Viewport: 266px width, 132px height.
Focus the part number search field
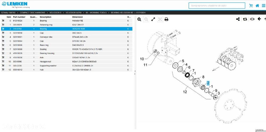[217, 6]
